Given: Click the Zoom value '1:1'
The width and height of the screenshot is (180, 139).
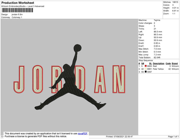Looking at the screenshot, I should (174, 14).
